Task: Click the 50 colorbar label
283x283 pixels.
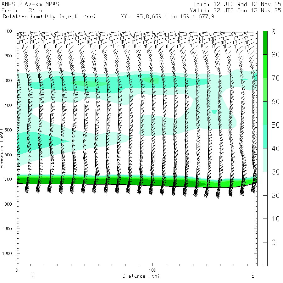Action: (x=275, y=125)
